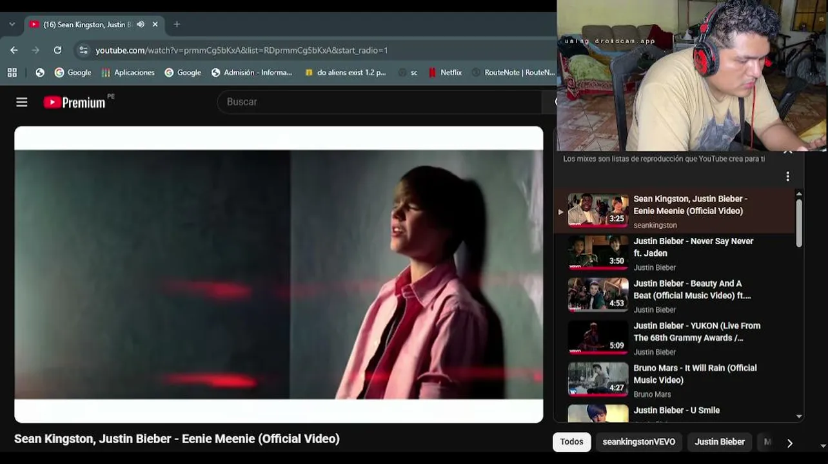Play 'YUKON (Live From...)' thumbnail

click(x=598, y=337)
